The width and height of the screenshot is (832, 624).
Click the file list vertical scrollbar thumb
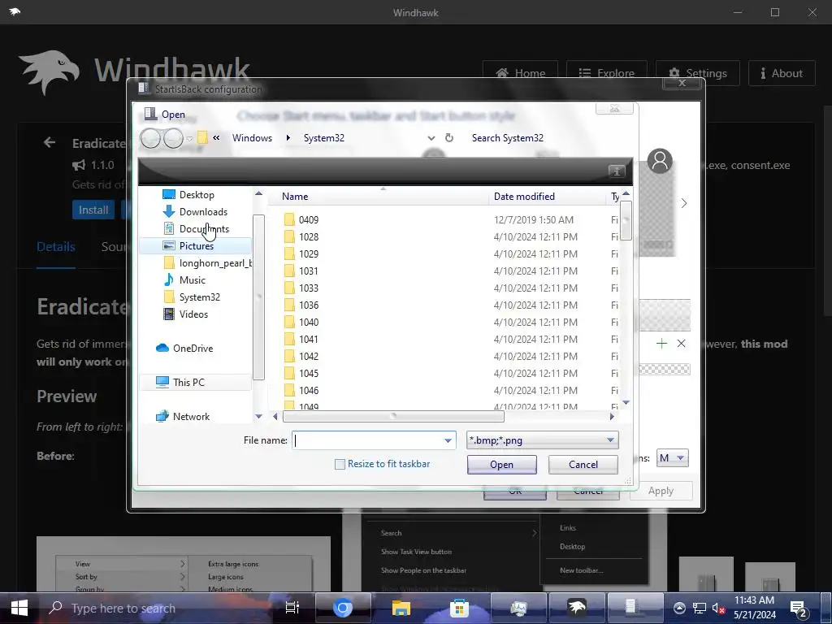pos(626,221)
